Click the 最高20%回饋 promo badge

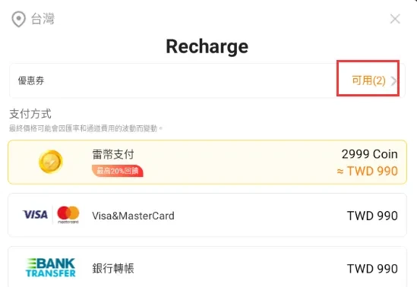point(118,171)
